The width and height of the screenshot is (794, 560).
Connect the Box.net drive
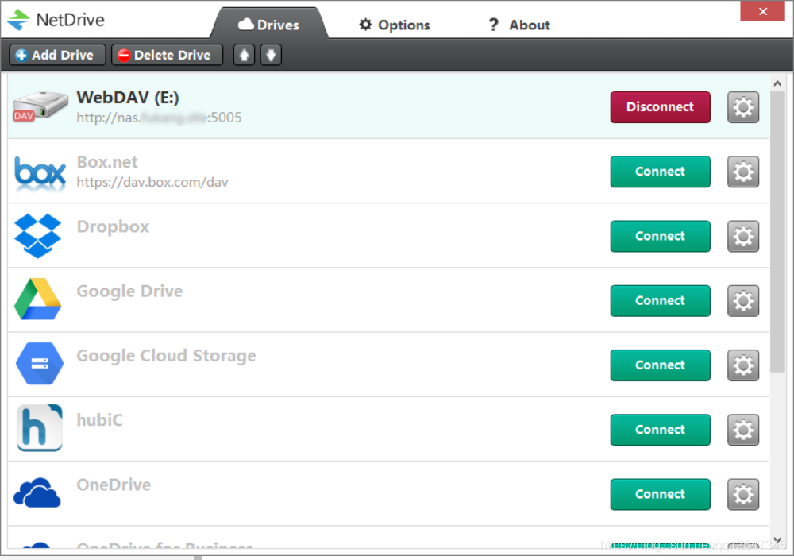(x=660, y=172)
